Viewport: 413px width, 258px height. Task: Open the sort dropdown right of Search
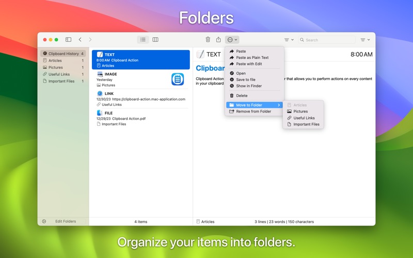365,40
